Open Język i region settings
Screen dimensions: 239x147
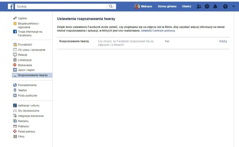coord(26,70)
